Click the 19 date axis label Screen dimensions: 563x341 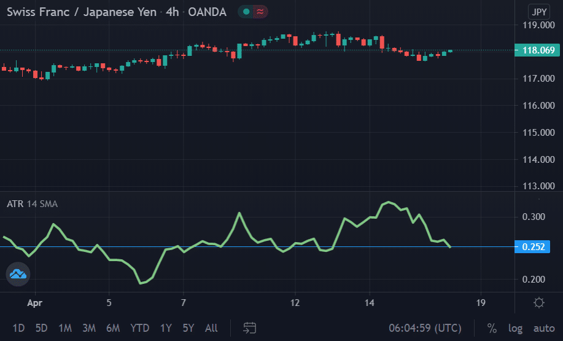tap(481, 303)
